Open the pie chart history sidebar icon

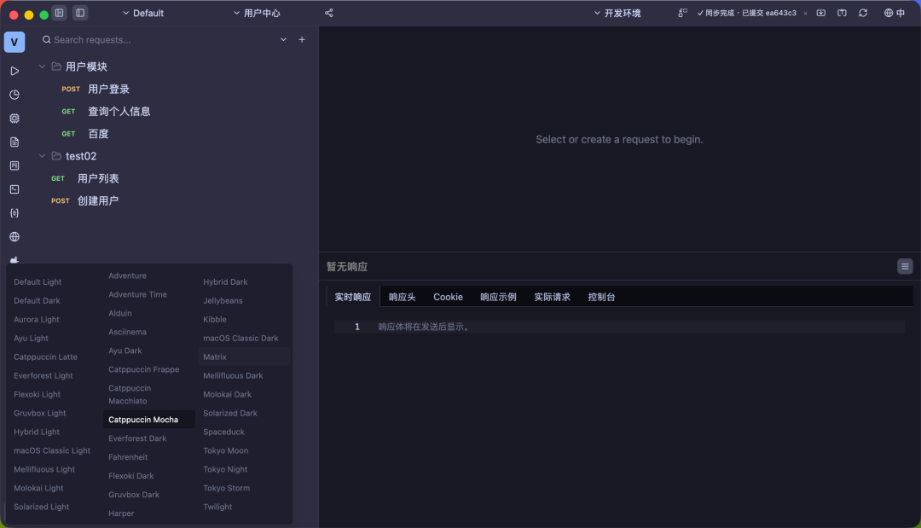coord(14,95)
